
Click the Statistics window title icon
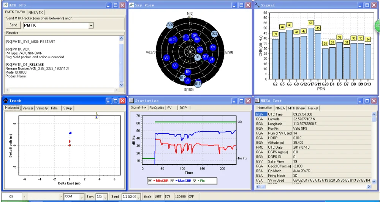(x=131, y=101)
